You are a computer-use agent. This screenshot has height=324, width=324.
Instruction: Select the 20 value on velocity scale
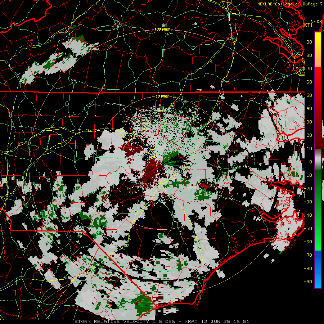click(309, 135)
